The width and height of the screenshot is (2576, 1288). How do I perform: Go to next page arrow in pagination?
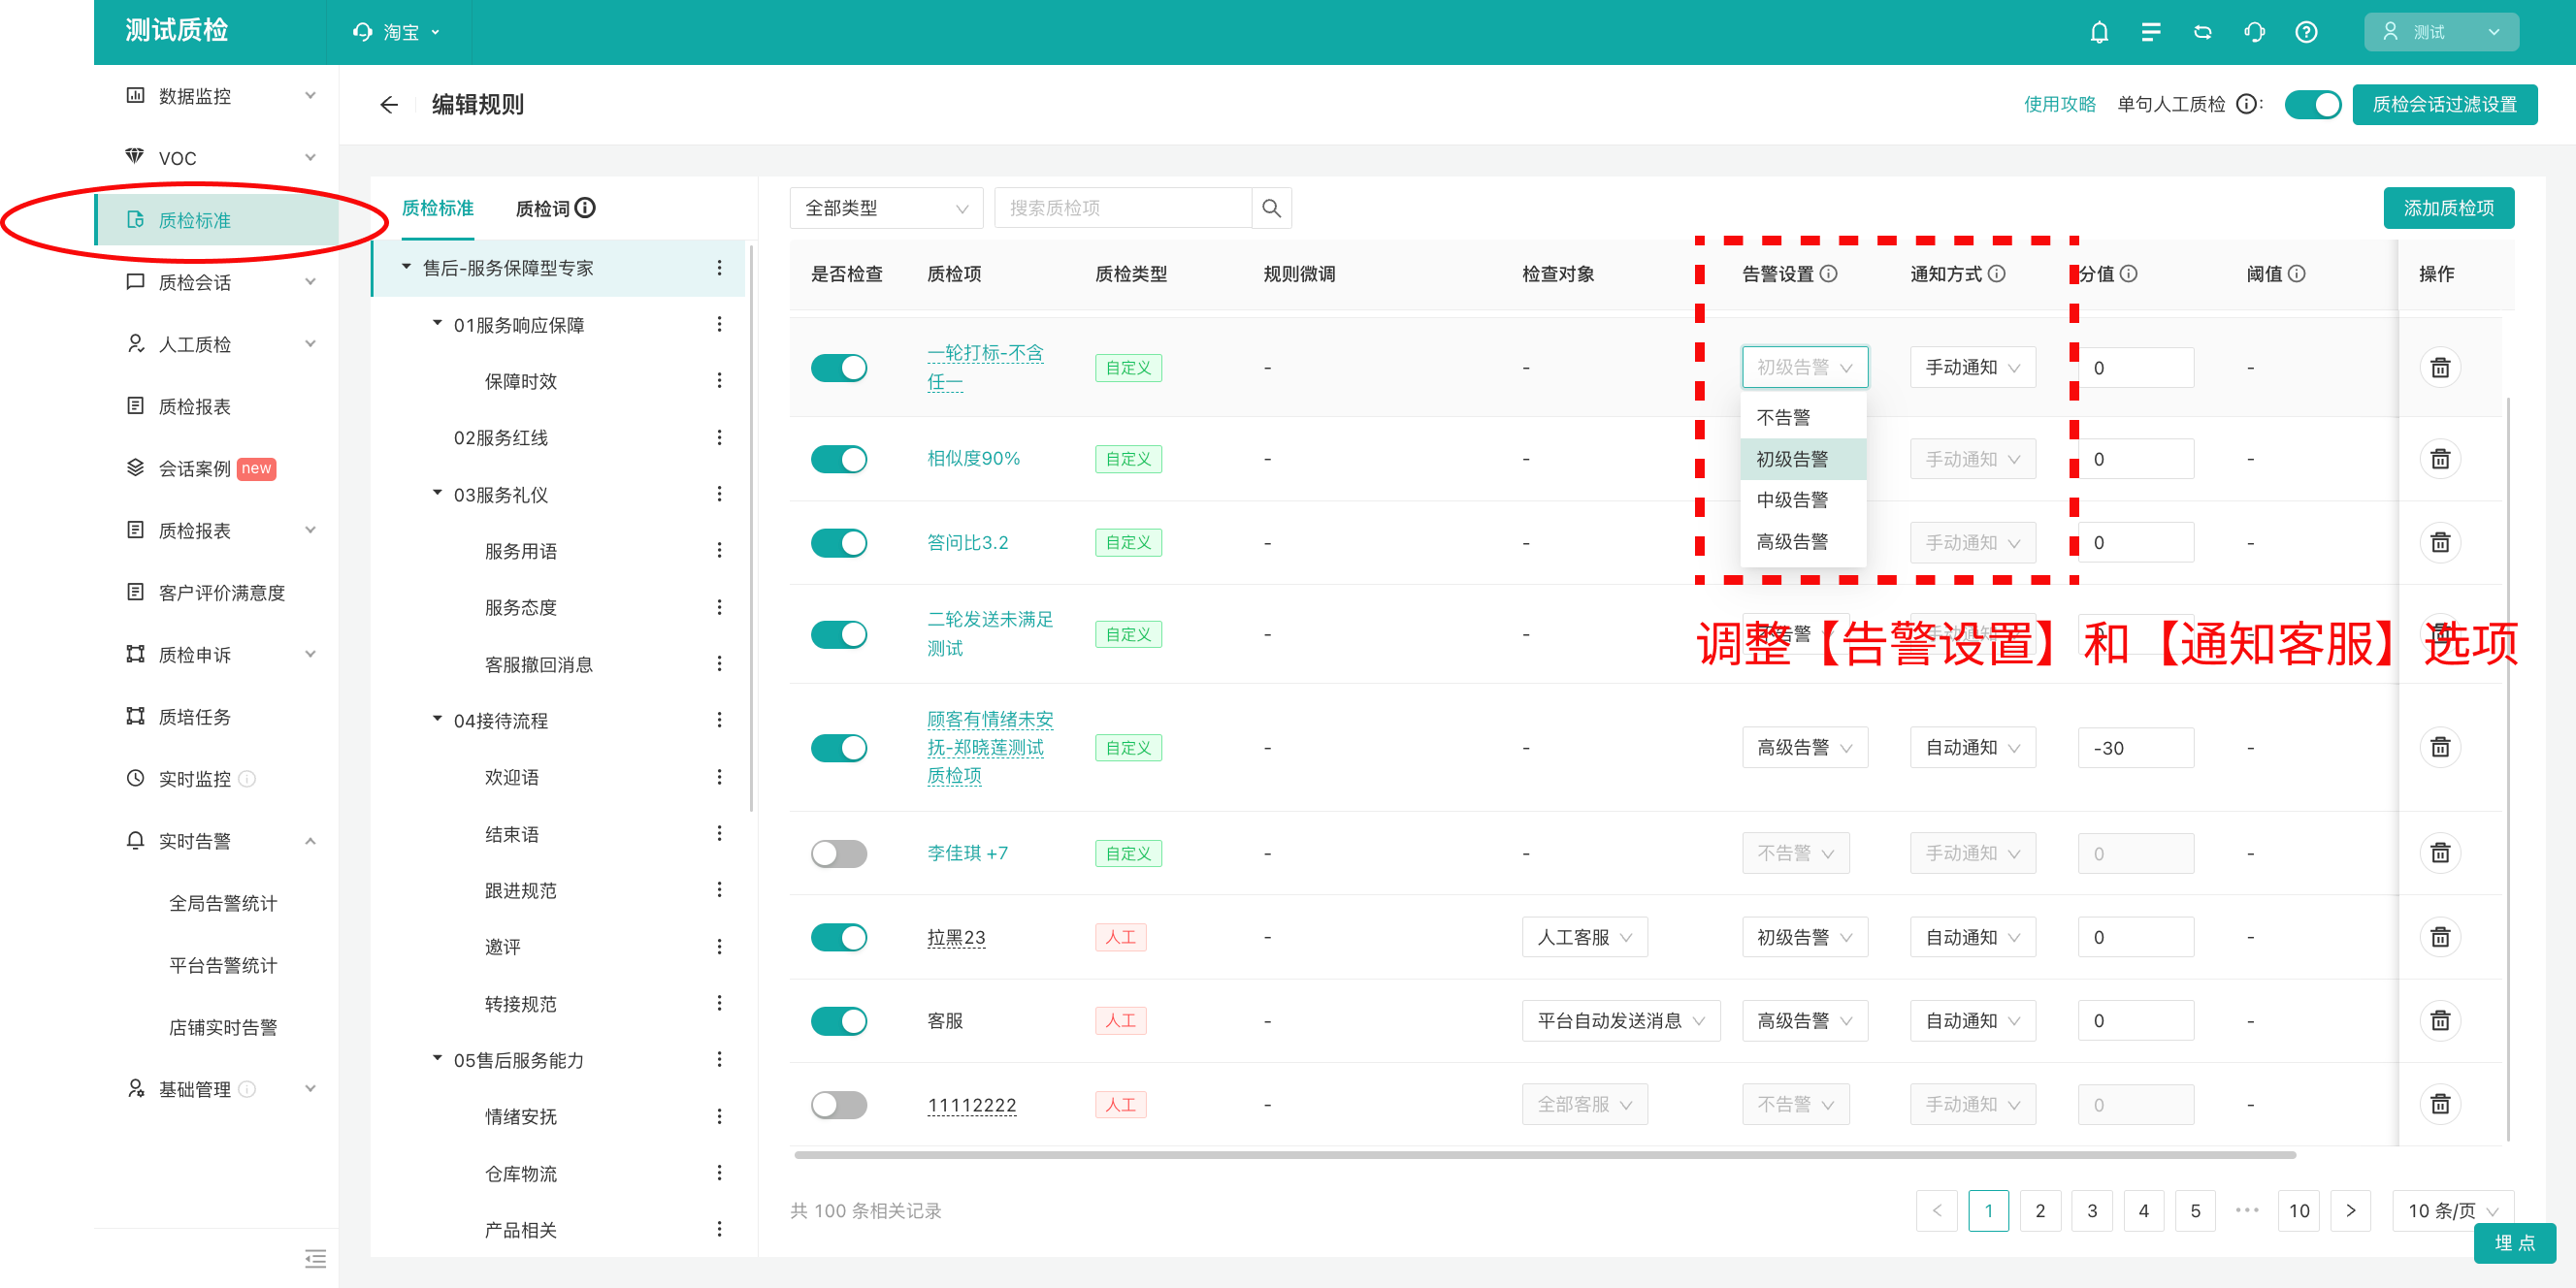(x=2350, y=1211)
